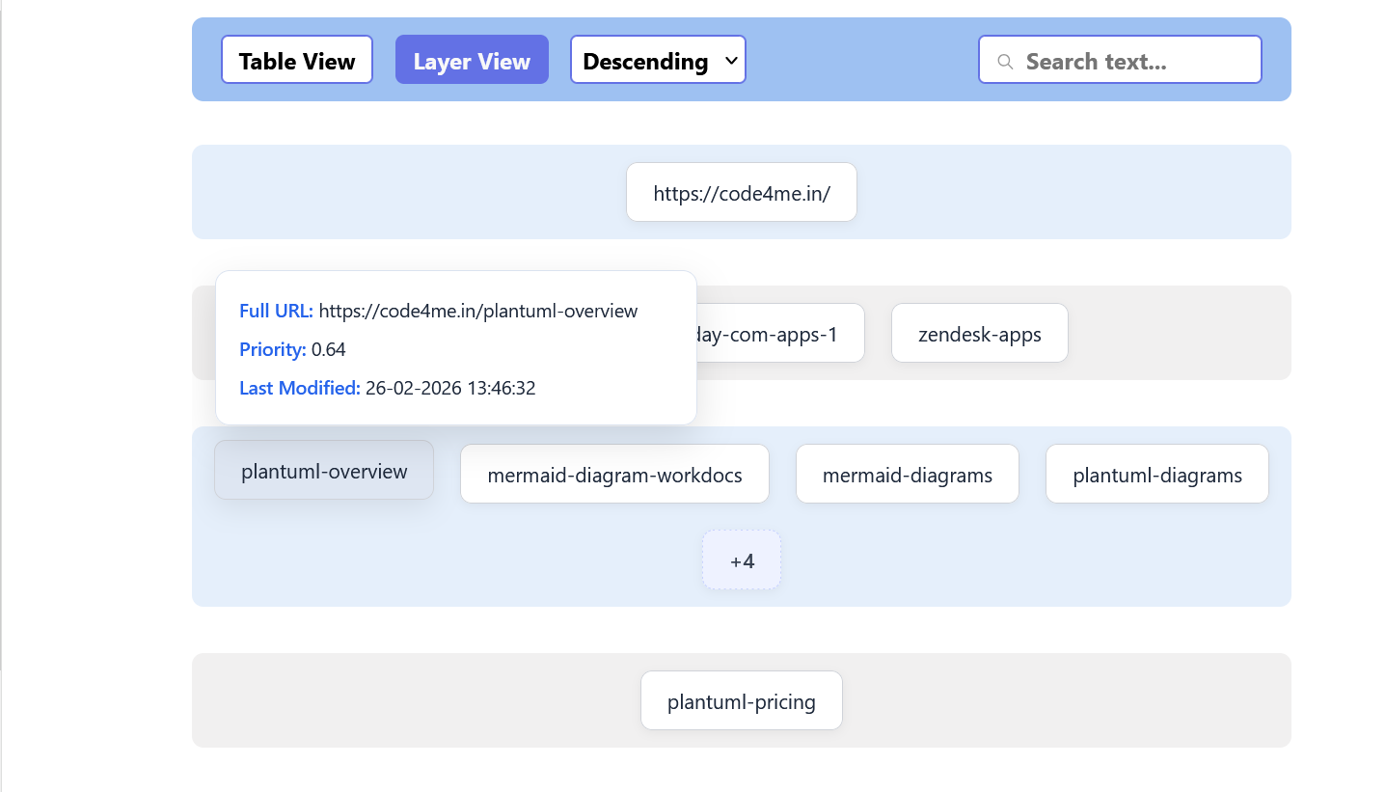
Task: Click the highlighted Layer View toggle
Action: pos(472,60)
